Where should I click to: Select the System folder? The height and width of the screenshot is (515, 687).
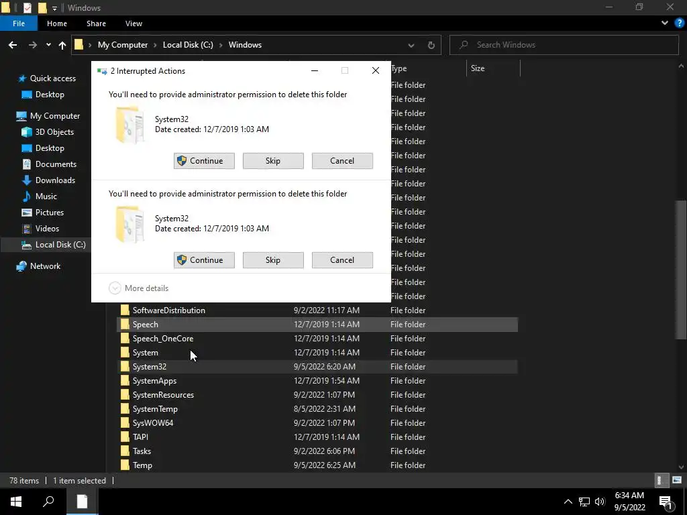[x=317, y=353]
